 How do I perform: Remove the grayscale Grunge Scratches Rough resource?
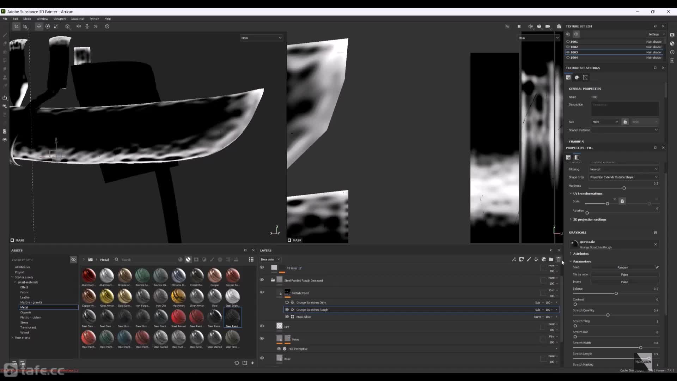tap(655, 244)
